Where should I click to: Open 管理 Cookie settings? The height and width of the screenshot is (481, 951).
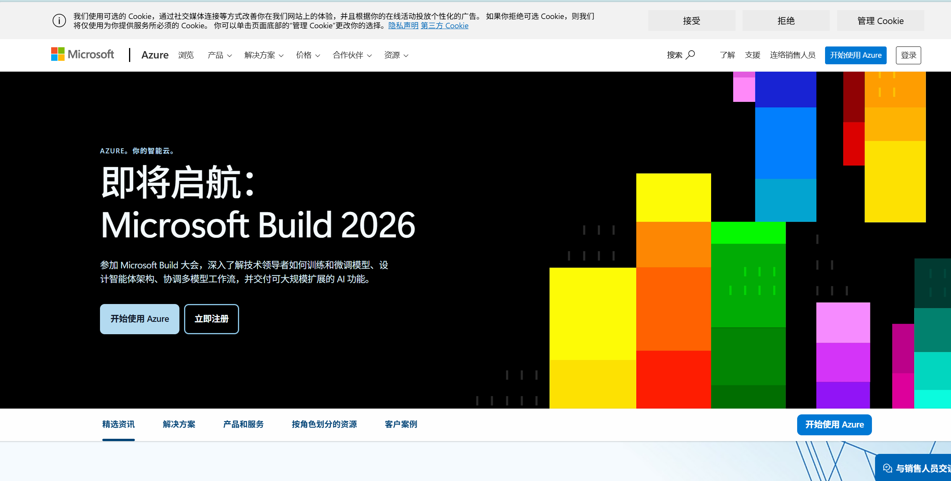pyautogui.click(x=880, y=21)
